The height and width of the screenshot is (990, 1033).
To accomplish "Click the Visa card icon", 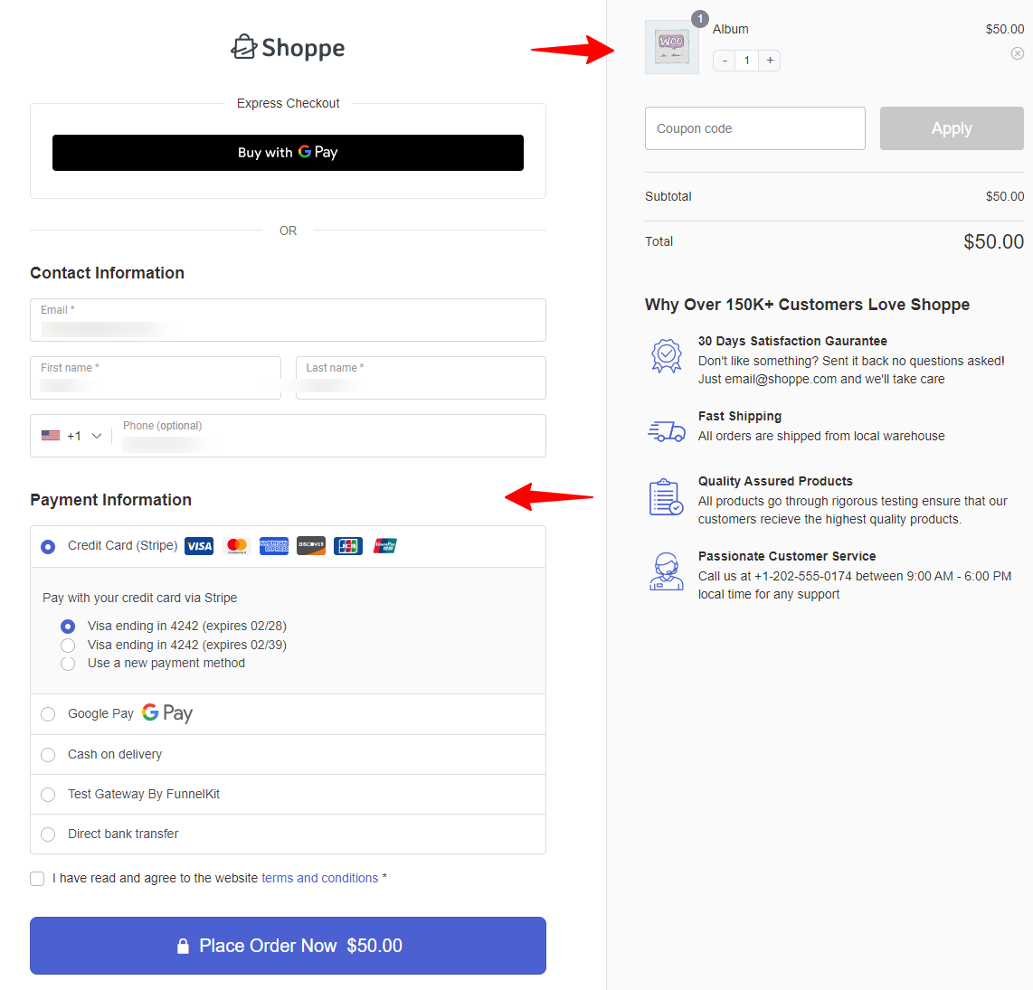I will click(199, 546).
